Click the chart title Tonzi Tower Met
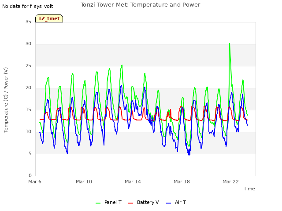This screenshot has width=282, height=211. (140, 5)
